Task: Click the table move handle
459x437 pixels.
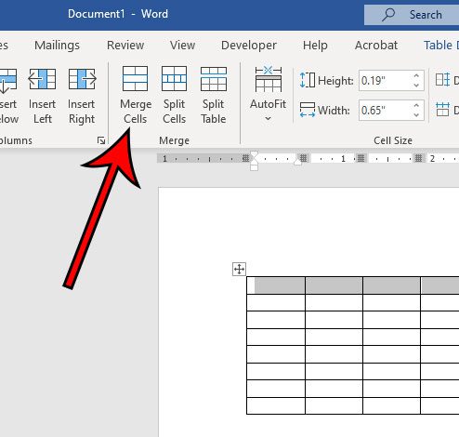Action: (x=239, y=269)
